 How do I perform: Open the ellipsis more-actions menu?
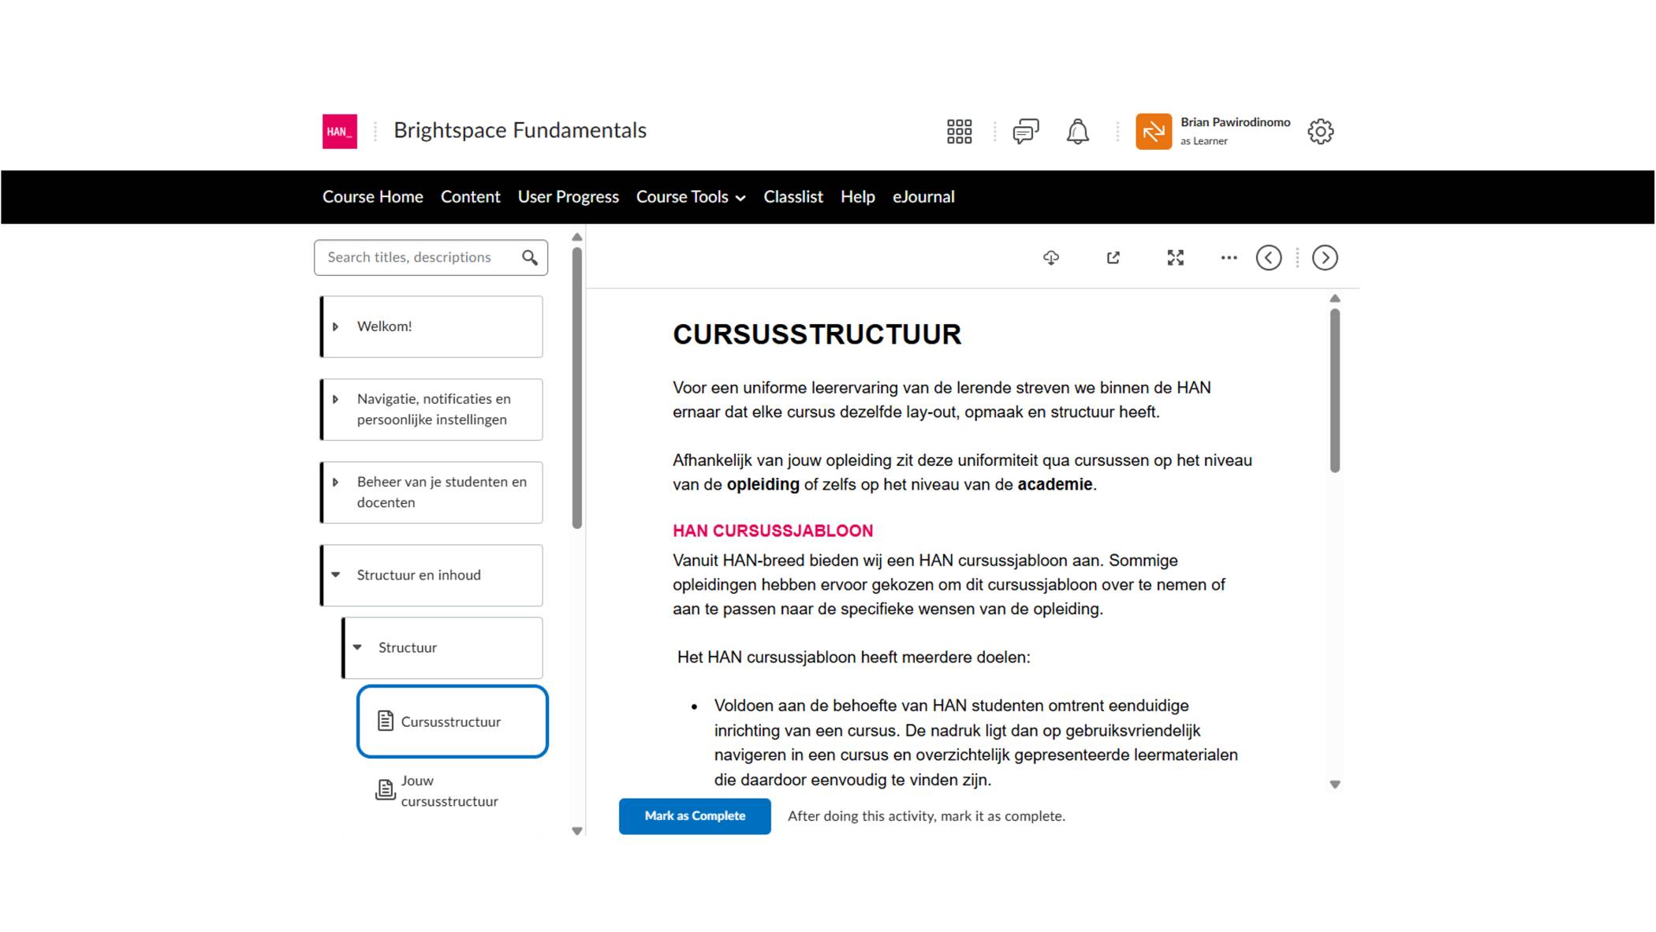pos(1229,258)
